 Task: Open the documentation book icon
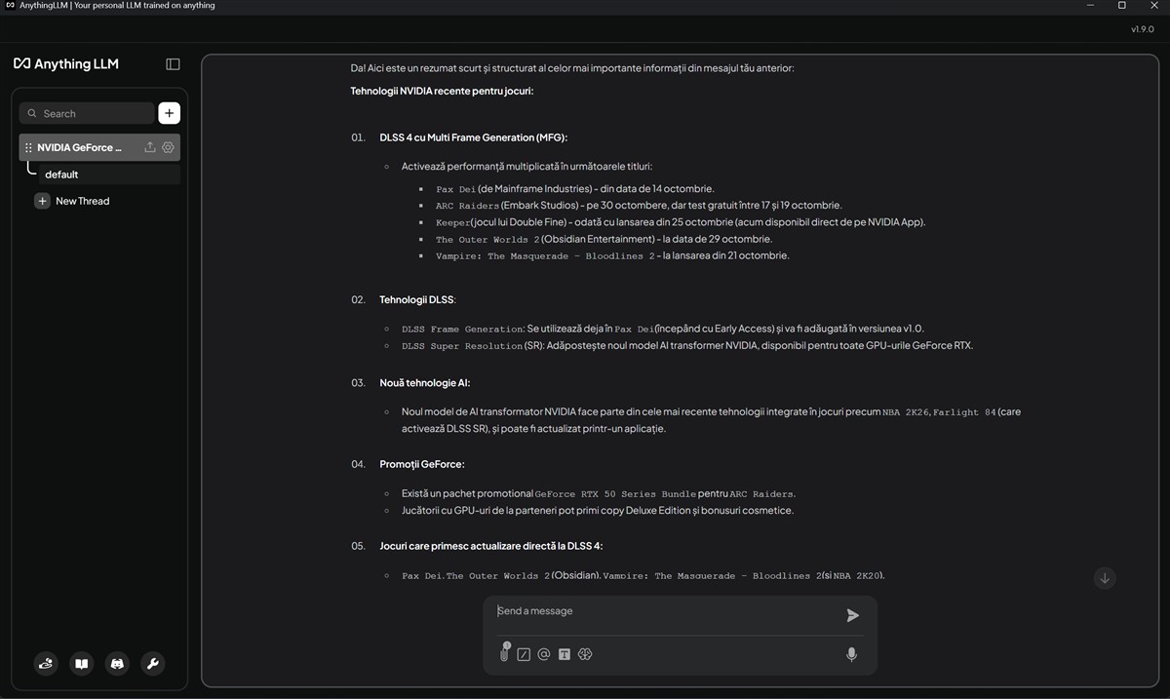point(82,664)
